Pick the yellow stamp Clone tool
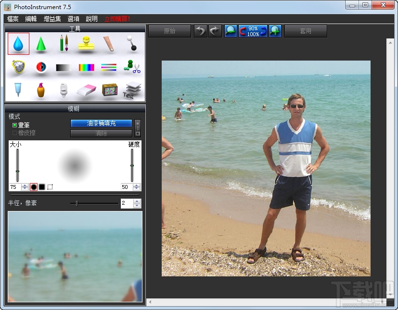Image resolution: width=398 pixels, height=310 pixels. (86, 43)
